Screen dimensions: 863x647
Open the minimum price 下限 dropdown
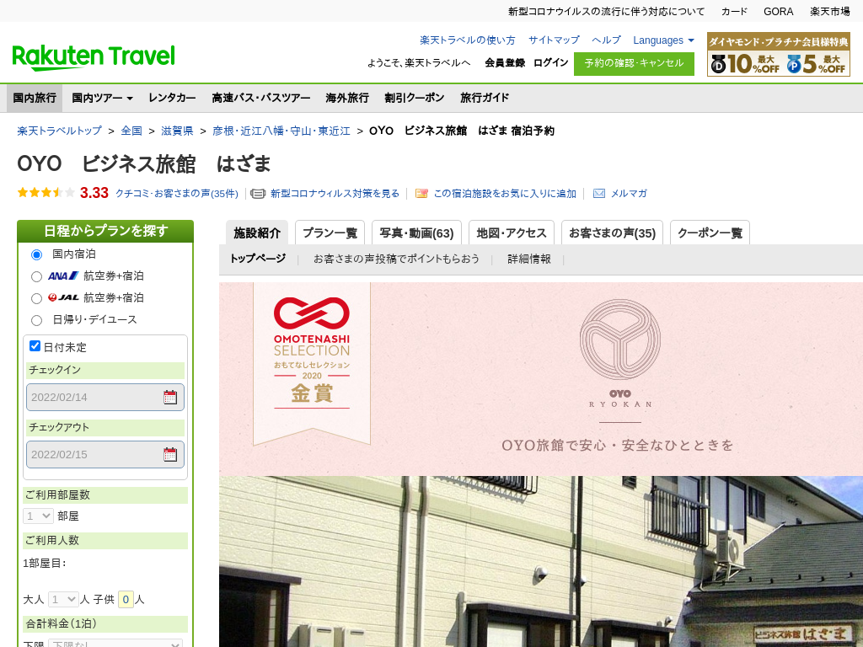tap(115, 643)
